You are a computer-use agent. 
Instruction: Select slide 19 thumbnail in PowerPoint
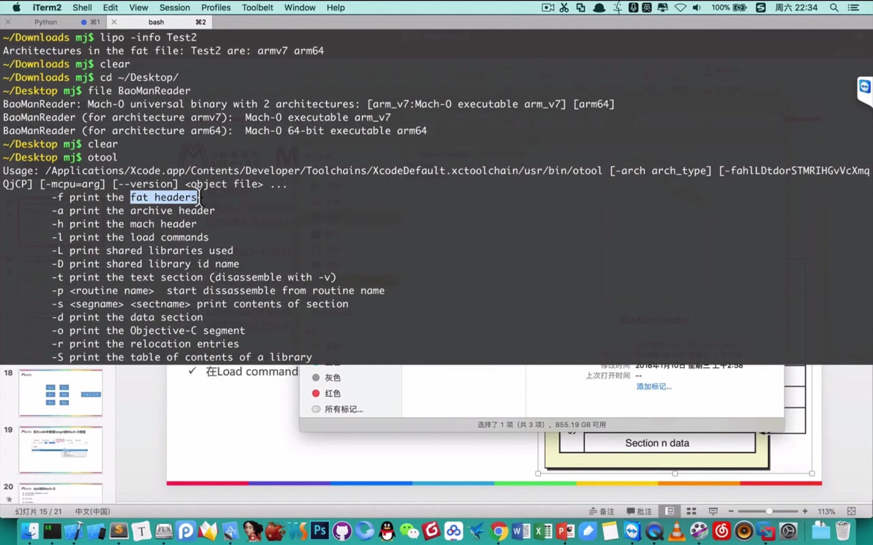coord(61,449)
